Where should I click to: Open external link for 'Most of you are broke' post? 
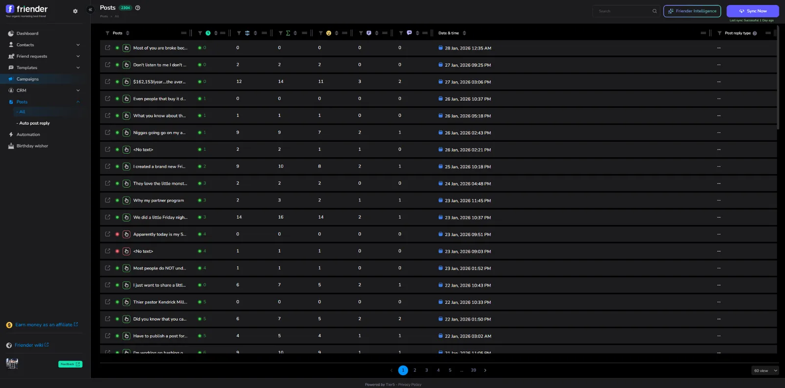point(108,48)
